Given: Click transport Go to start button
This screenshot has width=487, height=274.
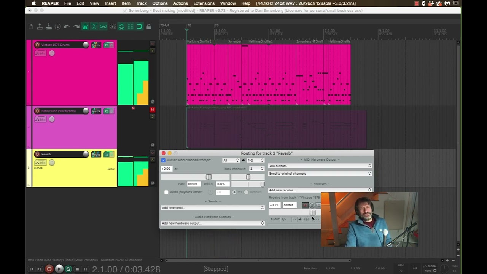Looking at the screenshot, I should 32,269.
